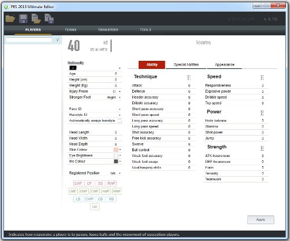Click the save floppy disk icon

click(x=23, y=19)
